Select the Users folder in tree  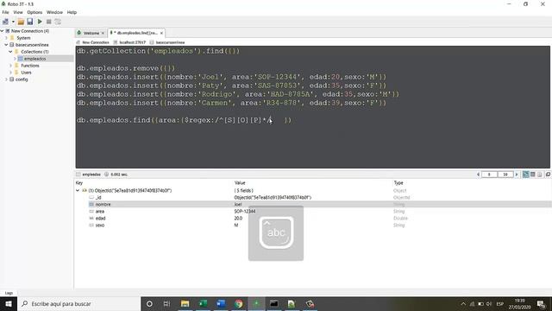coord(26,73)
